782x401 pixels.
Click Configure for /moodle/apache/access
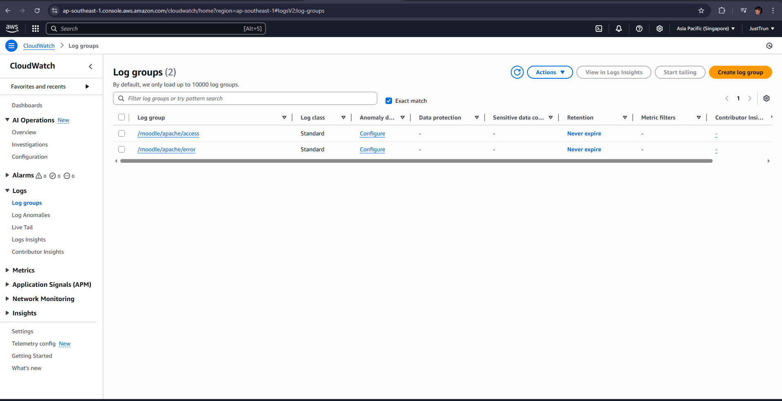(x=372, y=133)
